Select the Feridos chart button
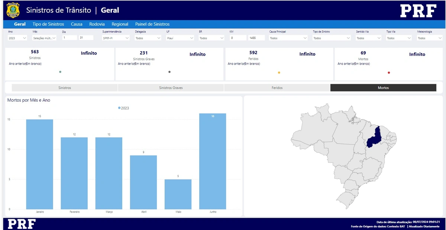This screenshot has height=230, width=446. [277, 88]
